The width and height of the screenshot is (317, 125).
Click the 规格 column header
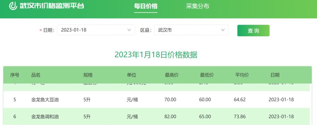(88, 75)
